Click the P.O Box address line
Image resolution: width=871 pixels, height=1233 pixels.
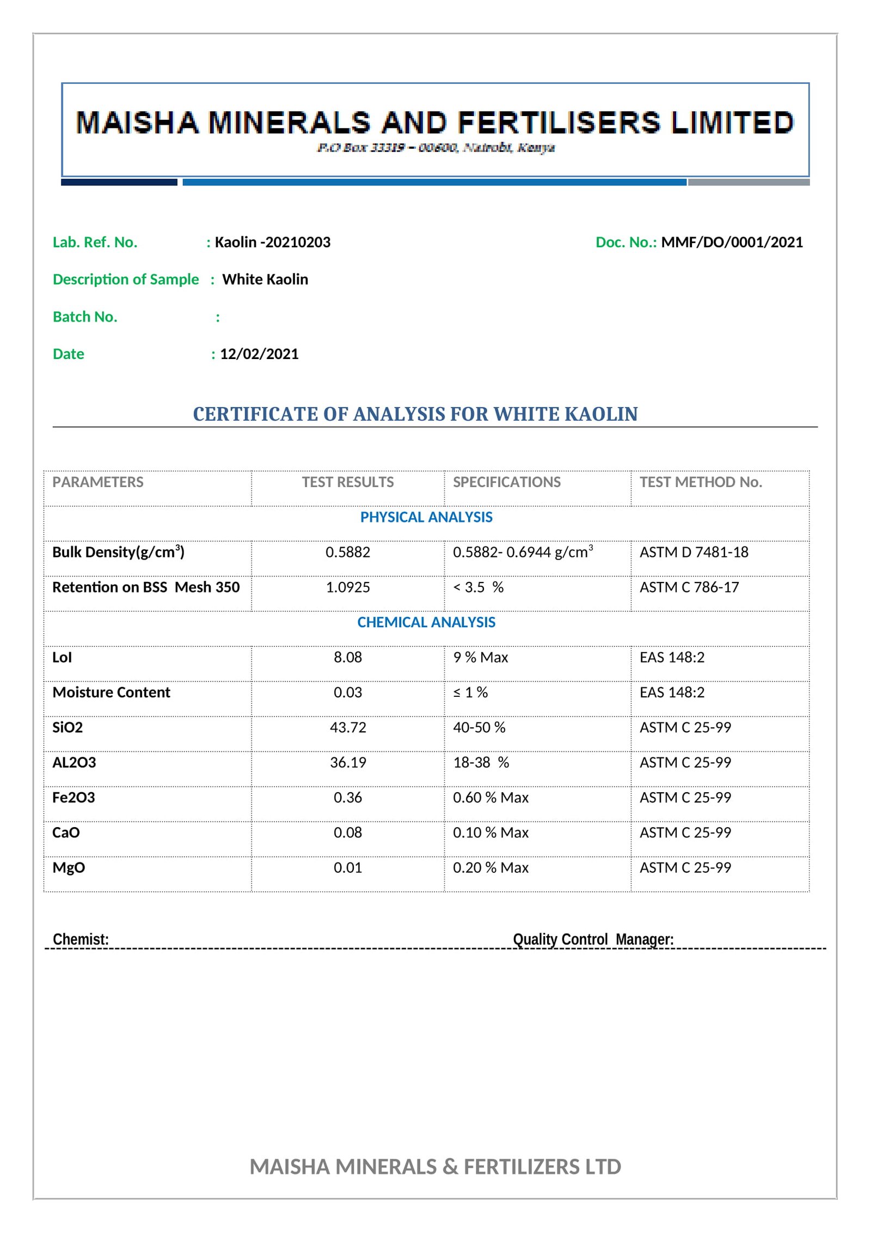click(436, 148)
